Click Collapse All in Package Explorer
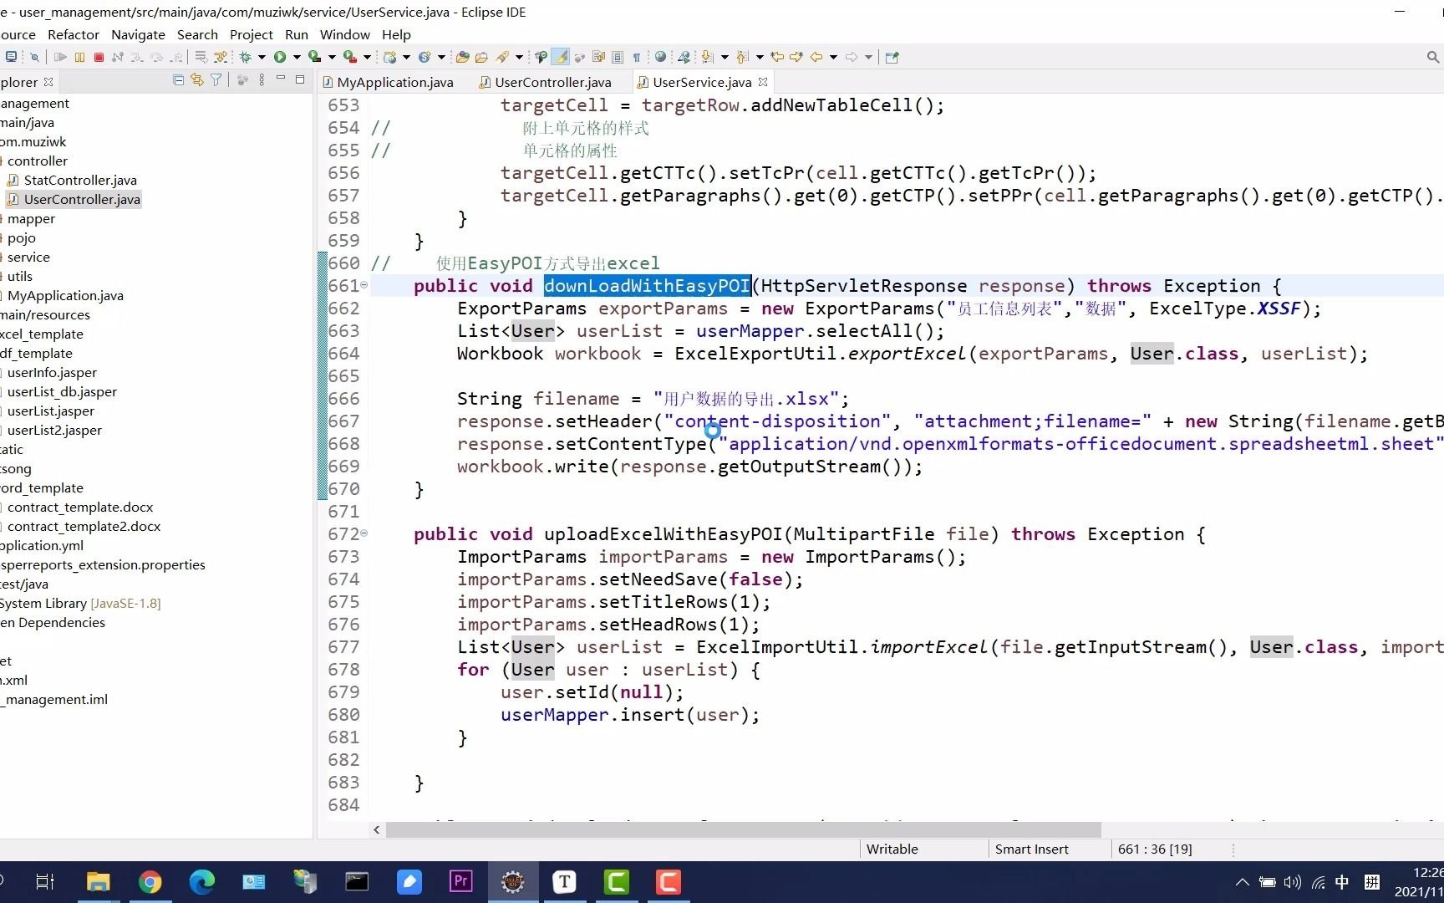This screenshot has height=903, width=1444. (x=178, y=80)
